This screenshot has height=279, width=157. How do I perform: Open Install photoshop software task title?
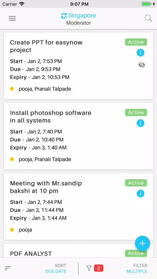point(50,117)
